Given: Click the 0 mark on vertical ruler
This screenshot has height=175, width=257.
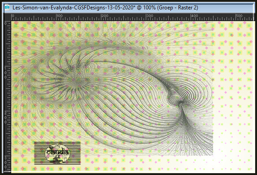Looking at the screenshot, I should pos(5,23).
